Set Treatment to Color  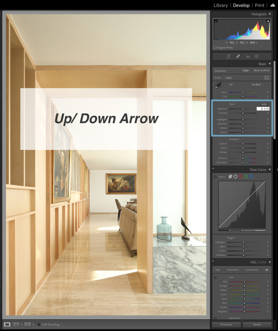click(x=246, y=70)
